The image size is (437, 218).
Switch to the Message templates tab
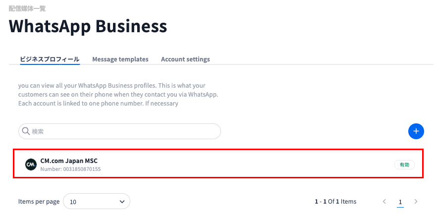pos(120,59)
